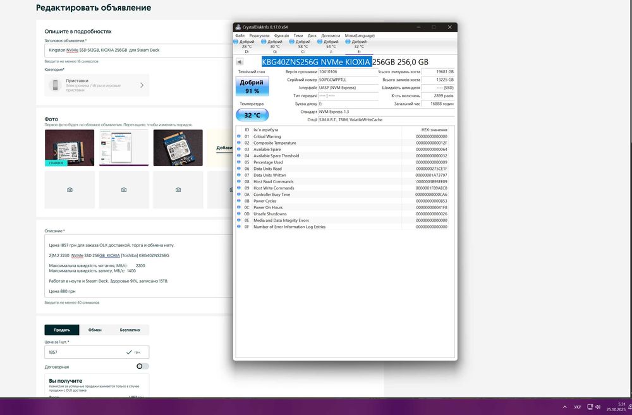Click the CrystalDiskInfo screenshot photo thumbnail

pos(124,147)
